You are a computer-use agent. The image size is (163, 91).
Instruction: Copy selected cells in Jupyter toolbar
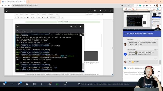(25, 17)
